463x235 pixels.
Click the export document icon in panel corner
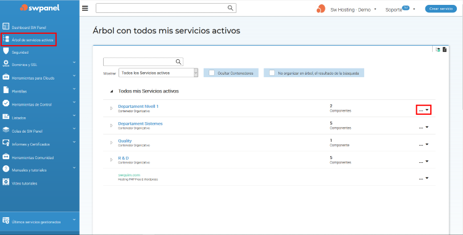(x=444, y=49)
